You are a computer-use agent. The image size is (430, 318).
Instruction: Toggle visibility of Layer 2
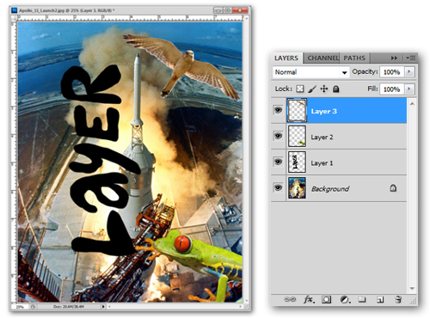278,136
